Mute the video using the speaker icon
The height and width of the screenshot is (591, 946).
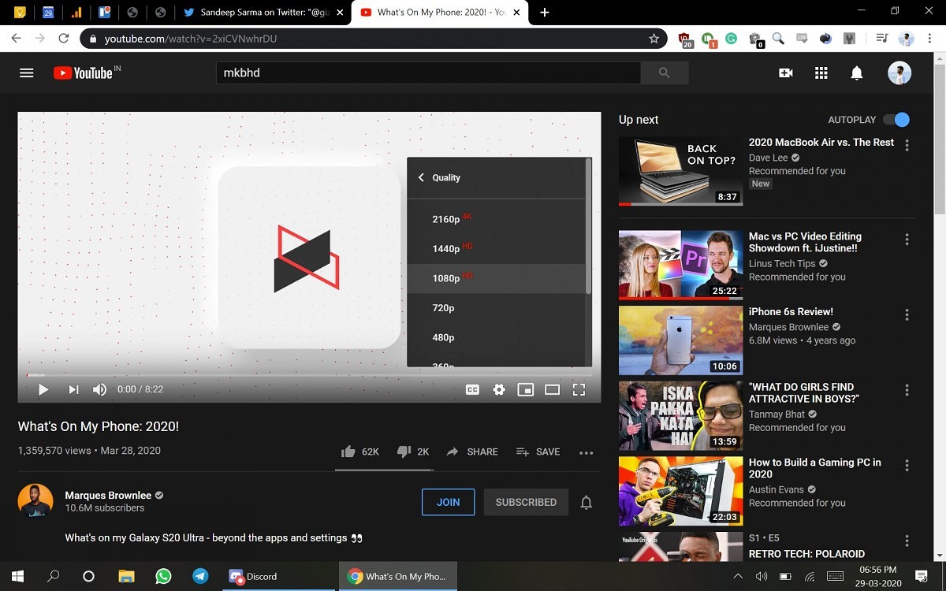click(100, 389)
